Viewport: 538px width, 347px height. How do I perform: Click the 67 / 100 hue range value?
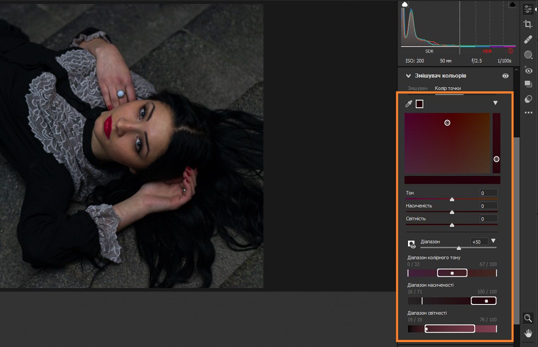[488, 264]
